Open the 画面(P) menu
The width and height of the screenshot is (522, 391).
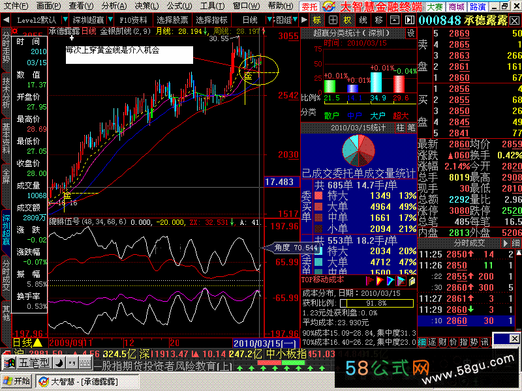[48, 6]
